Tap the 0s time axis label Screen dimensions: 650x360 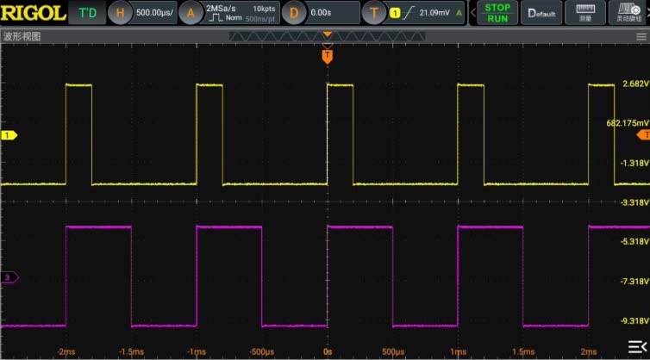(x=328, y=351)
